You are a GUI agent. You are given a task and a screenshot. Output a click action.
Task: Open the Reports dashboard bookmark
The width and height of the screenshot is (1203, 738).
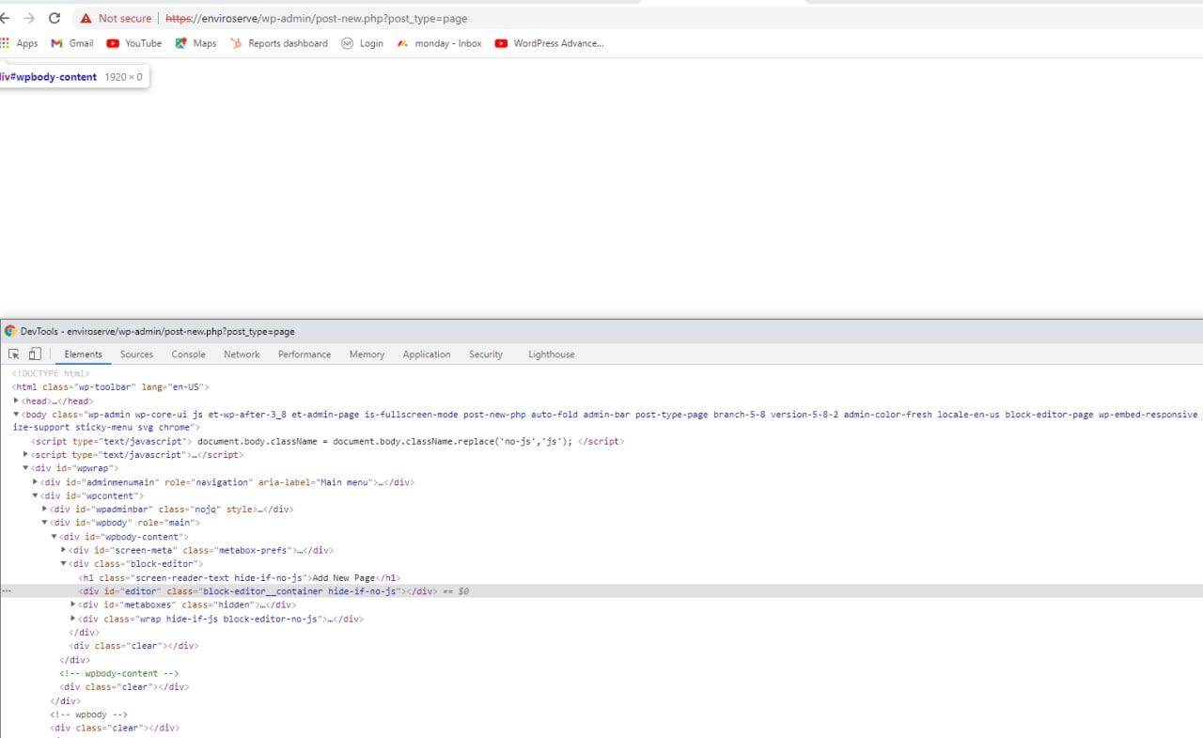click(279, 43)
